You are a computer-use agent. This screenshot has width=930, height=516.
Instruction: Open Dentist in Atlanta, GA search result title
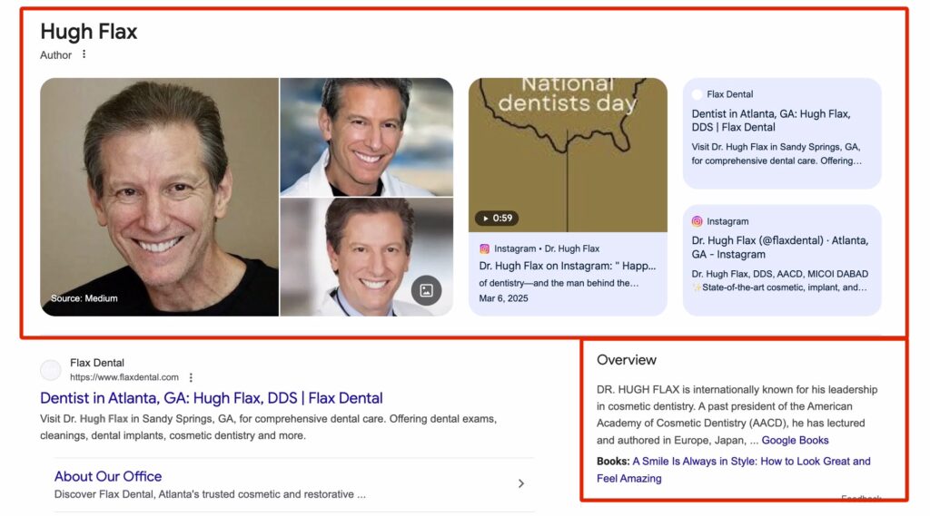(212, 398)
